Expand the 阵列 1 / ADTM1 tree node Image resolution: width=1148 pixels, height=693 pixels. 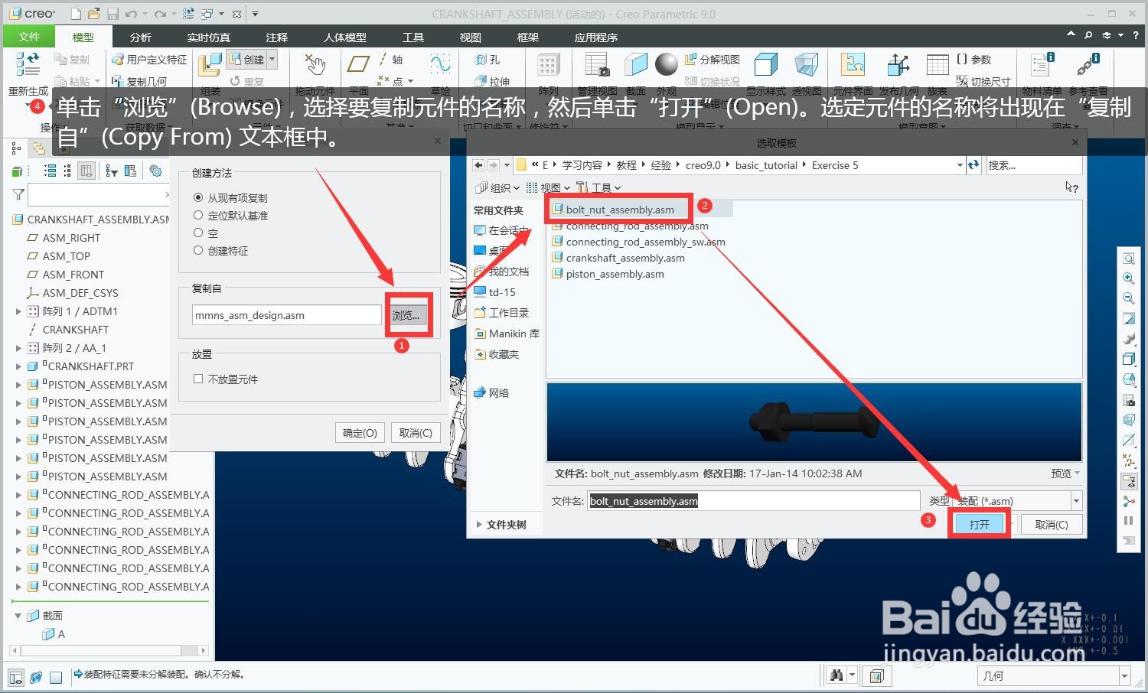coord(18,311)
